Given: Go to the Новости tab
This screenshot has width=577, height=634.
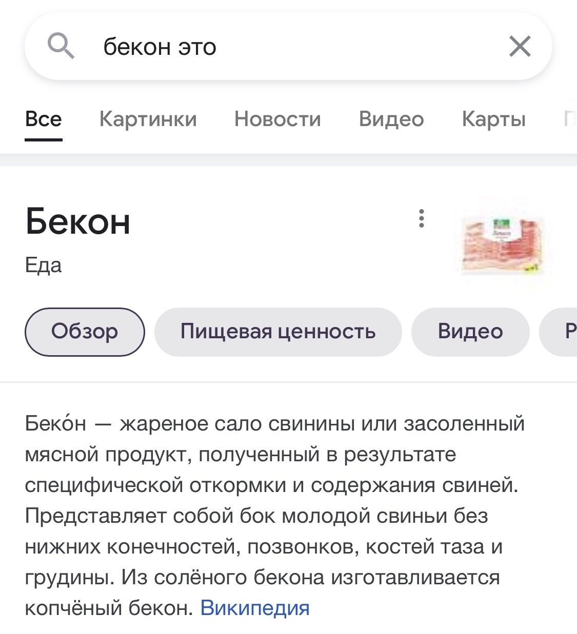Looking at the screenshot, I should [x=277, y=119].
